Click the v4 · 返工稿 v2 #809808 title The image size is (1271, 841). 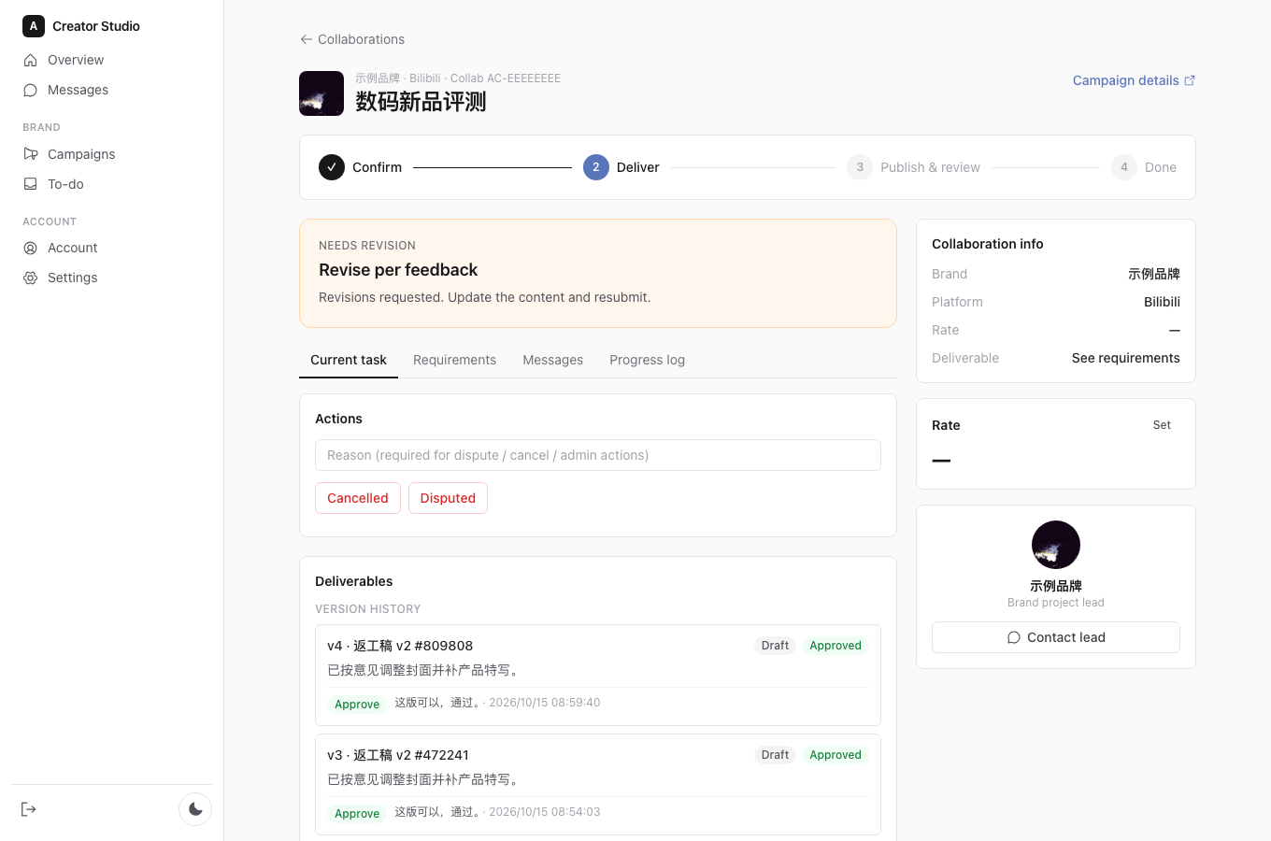400,646
